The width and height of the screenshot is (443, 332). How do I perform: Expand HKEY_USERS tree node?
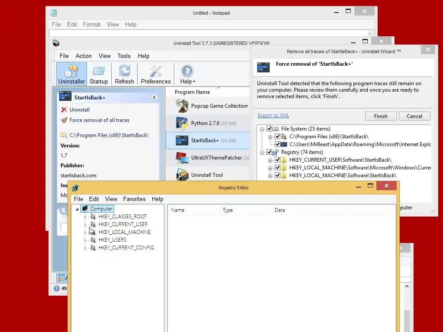point(85,240)
